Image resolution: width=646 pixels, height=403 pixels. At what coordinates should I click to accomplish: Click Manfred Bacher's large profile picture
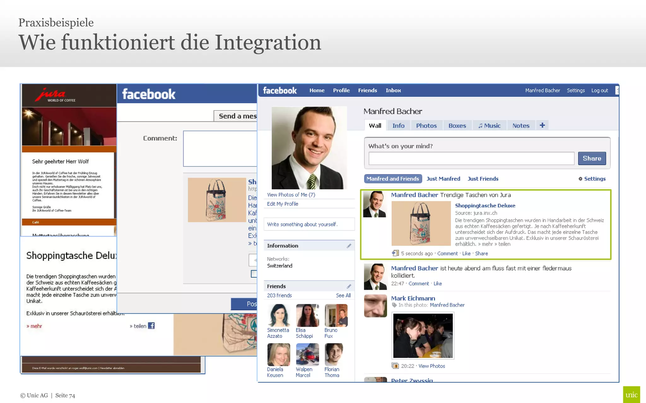point(309,148)
